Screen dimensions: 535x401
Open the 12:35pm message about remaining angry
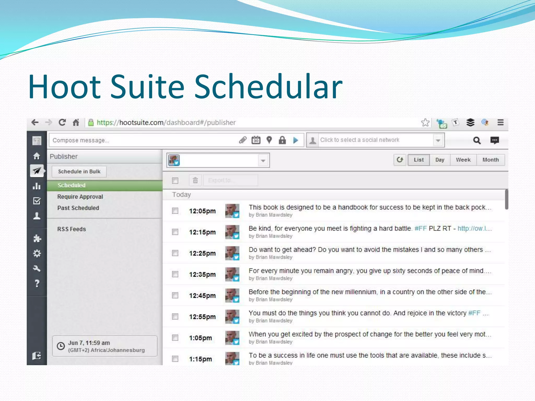coord(370,271)
